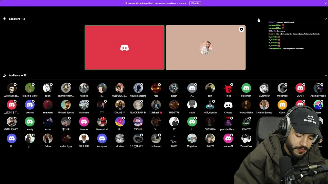Open Yazidox avatar

tap(84, 88)
